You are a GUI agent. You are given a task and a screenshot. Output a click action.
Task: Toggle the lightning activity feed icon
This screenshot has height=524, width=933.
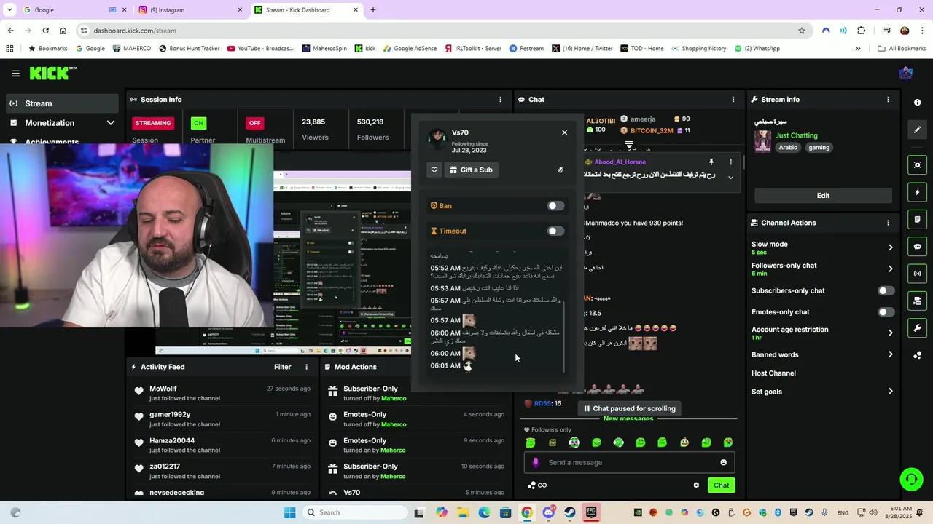(x=918, y=192)
